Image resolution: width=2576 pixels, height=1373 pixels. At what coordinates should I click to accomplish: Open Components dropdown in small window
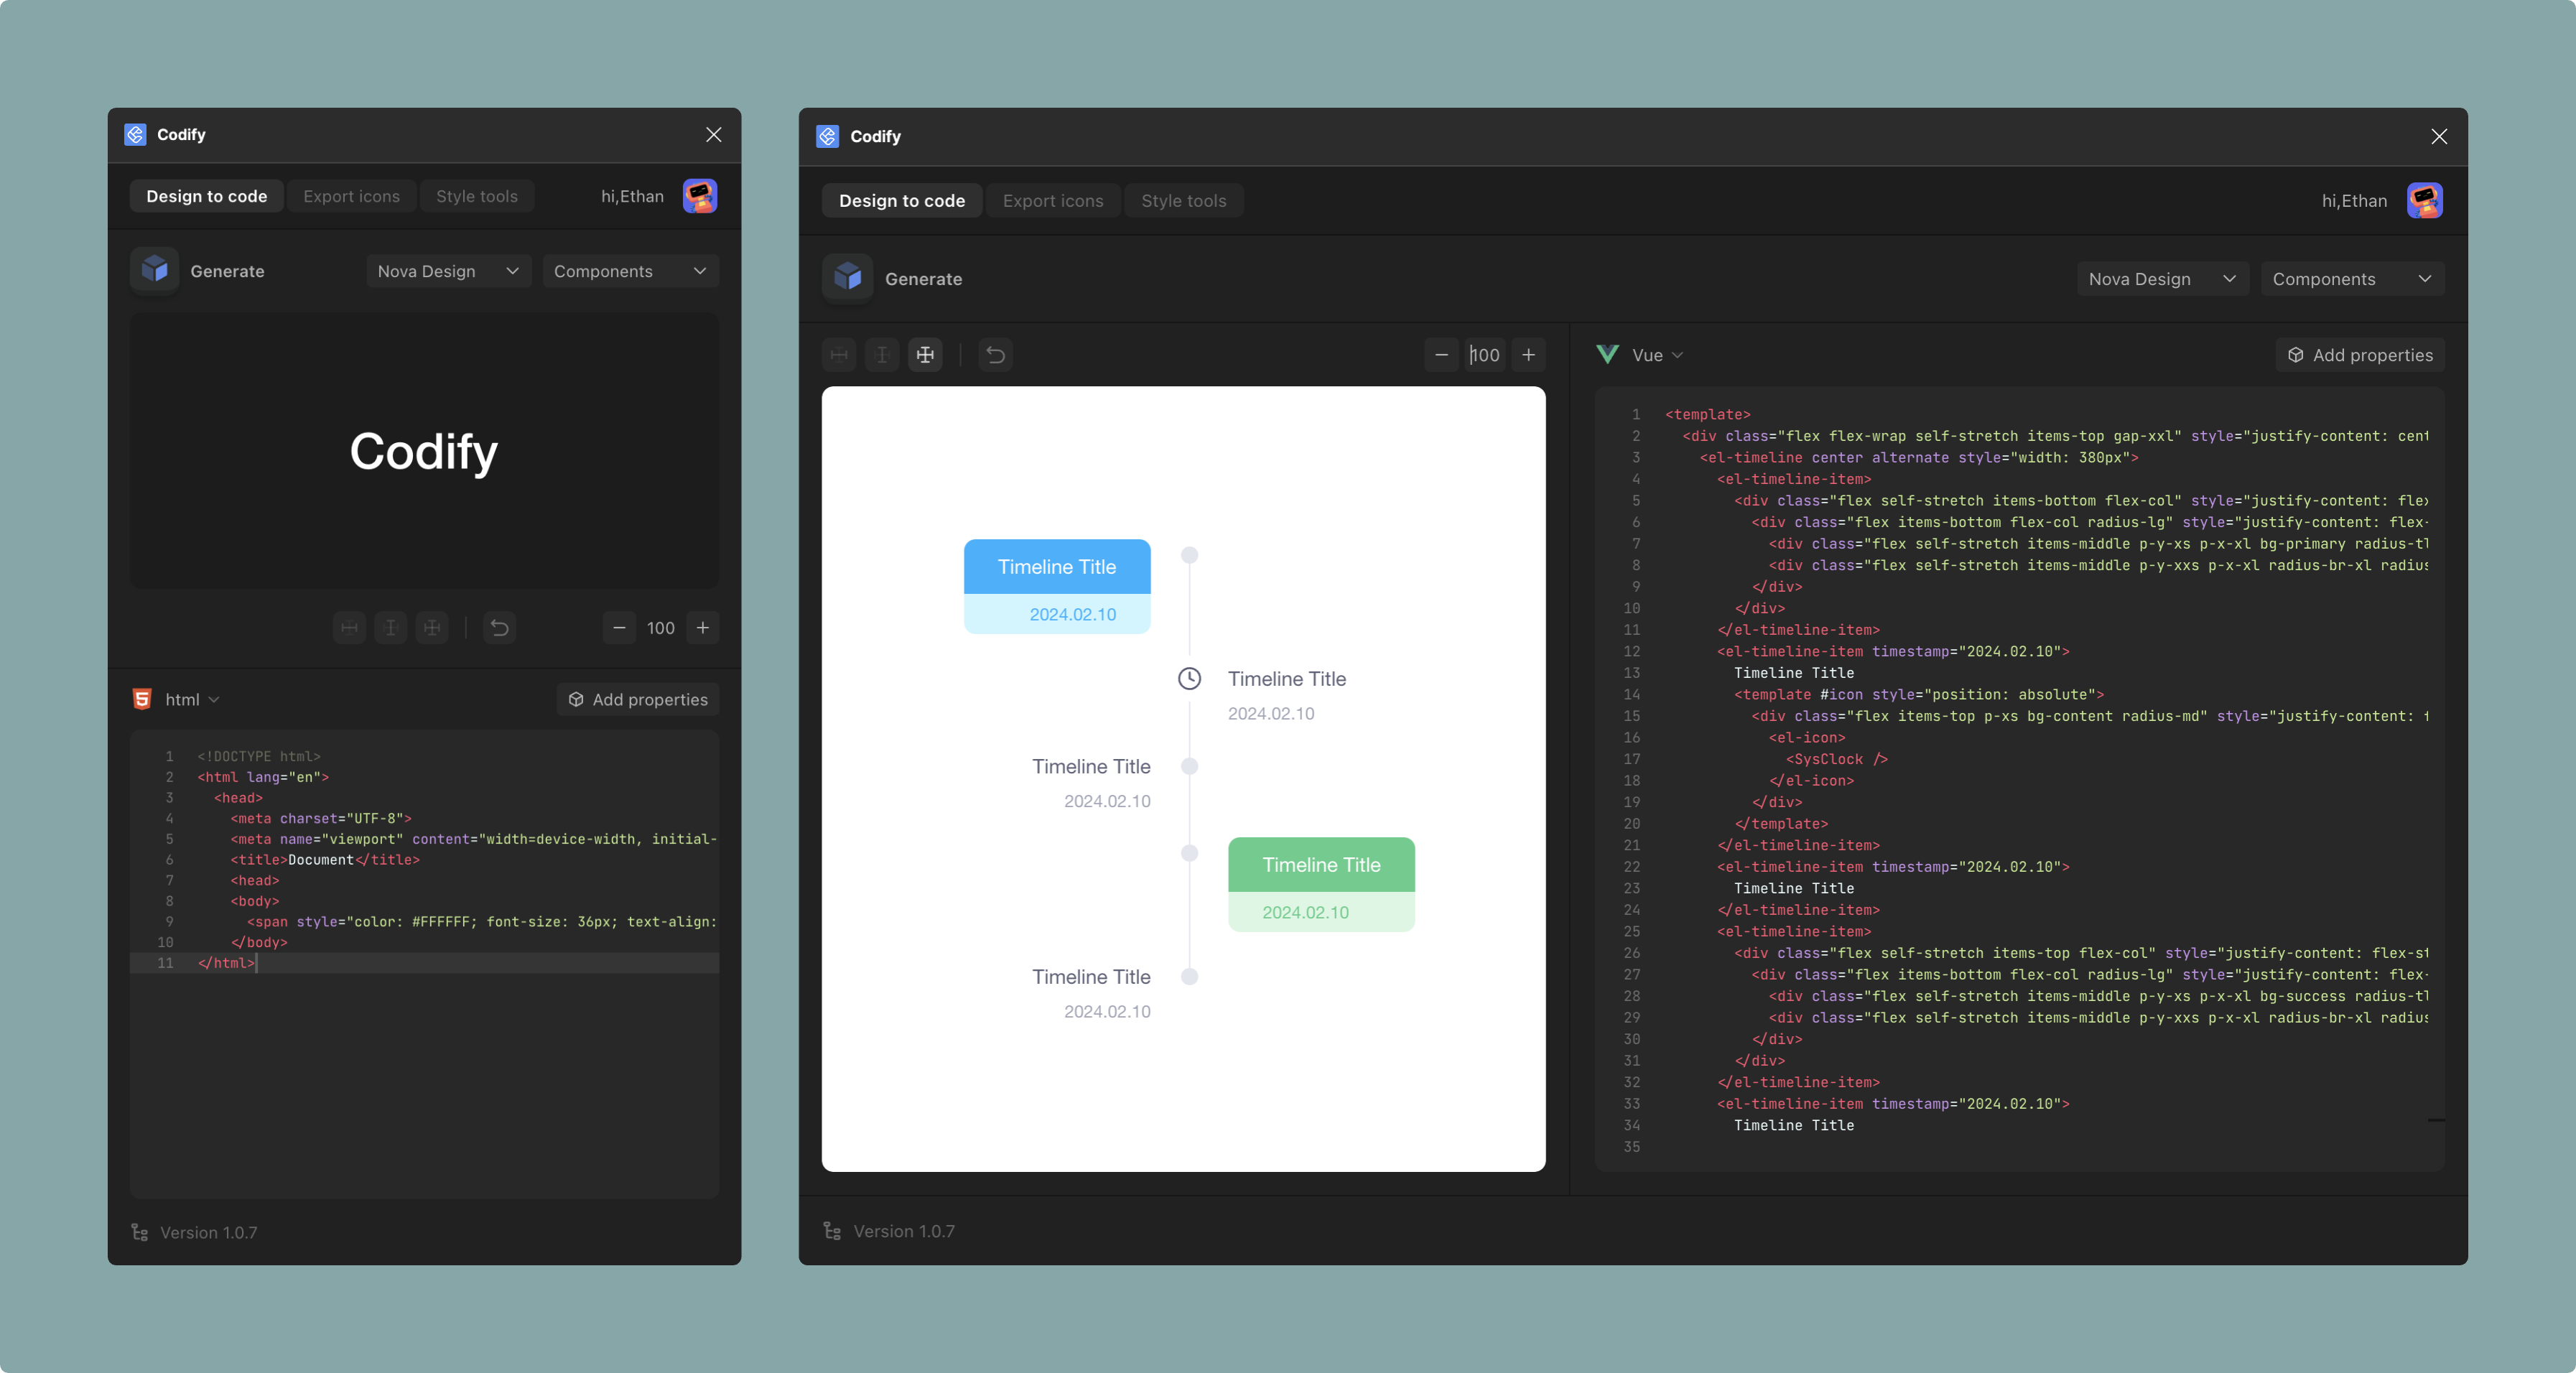(630, 271)
